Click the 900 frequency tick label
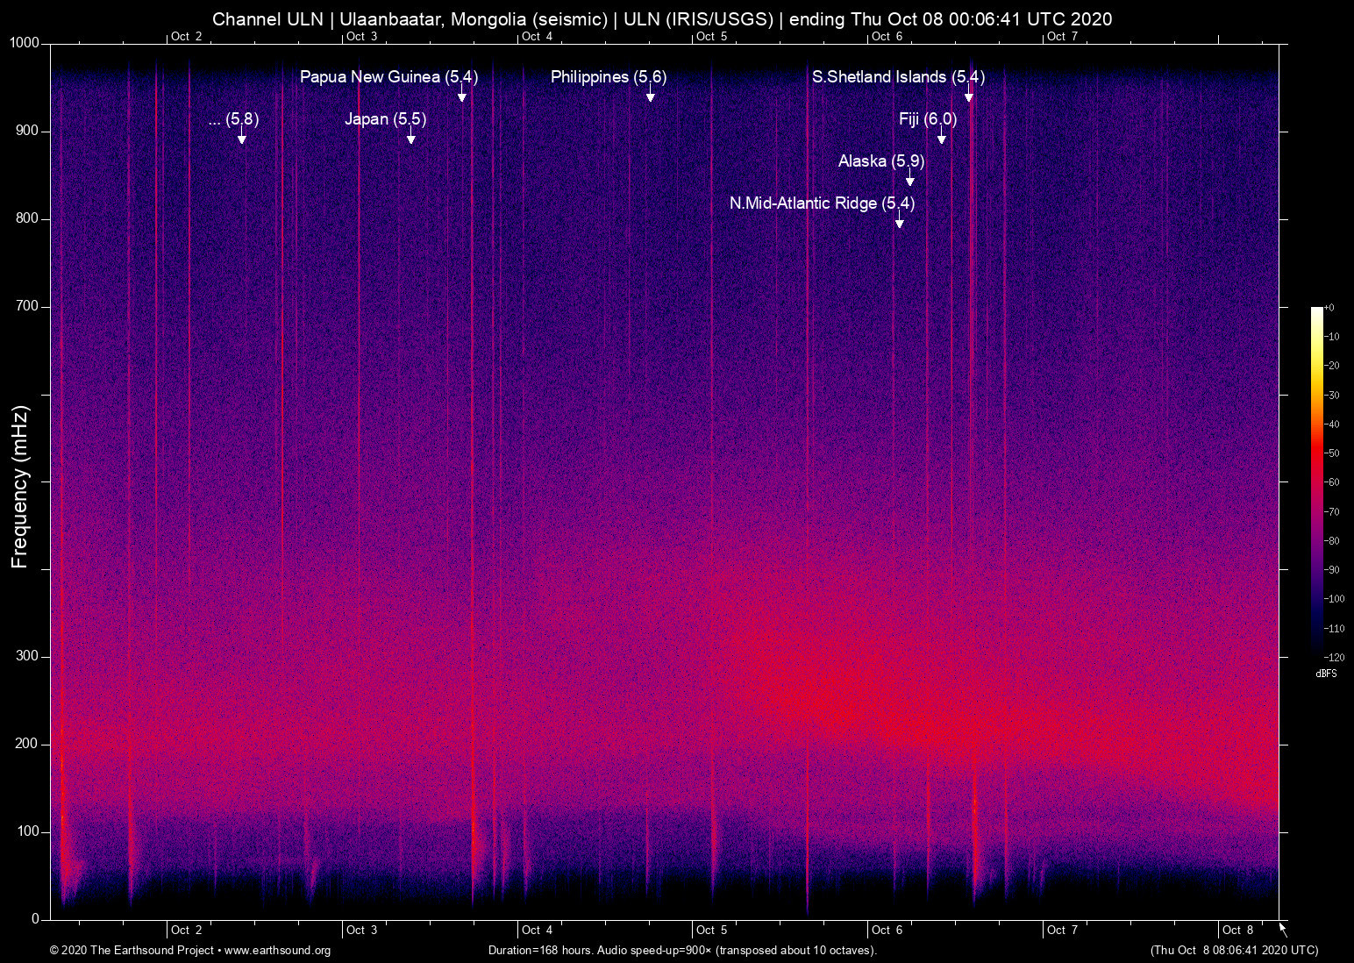This screenshot has width=1354, height=963. 28,131
